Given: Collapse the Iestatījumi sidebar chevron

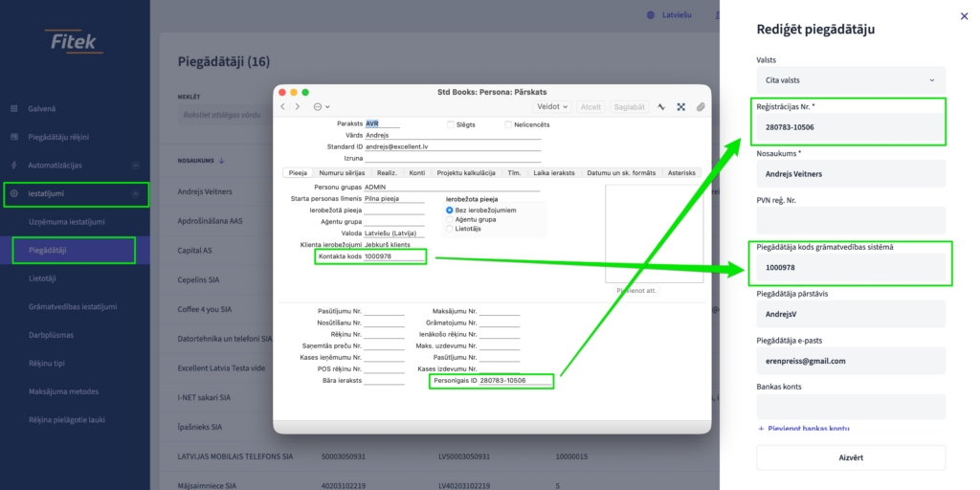Looking at the screenshot, I should [x=136, y=193].
